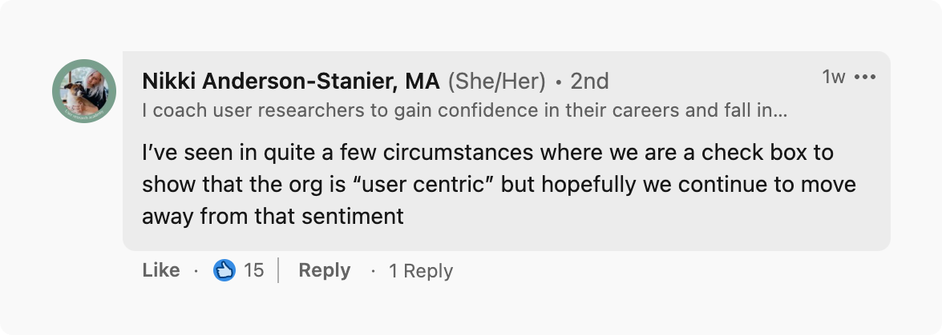Click the "2nd" connection degree badge
This screenshot has width=942, height=335.
pos(589,81)
